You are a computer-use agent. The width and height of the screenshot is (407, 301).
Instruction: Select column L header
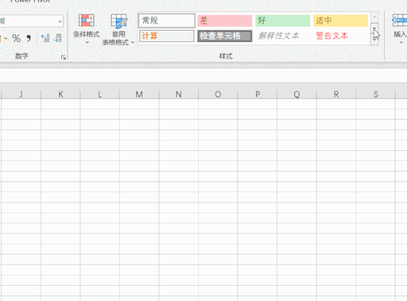(x=100, y=94)
